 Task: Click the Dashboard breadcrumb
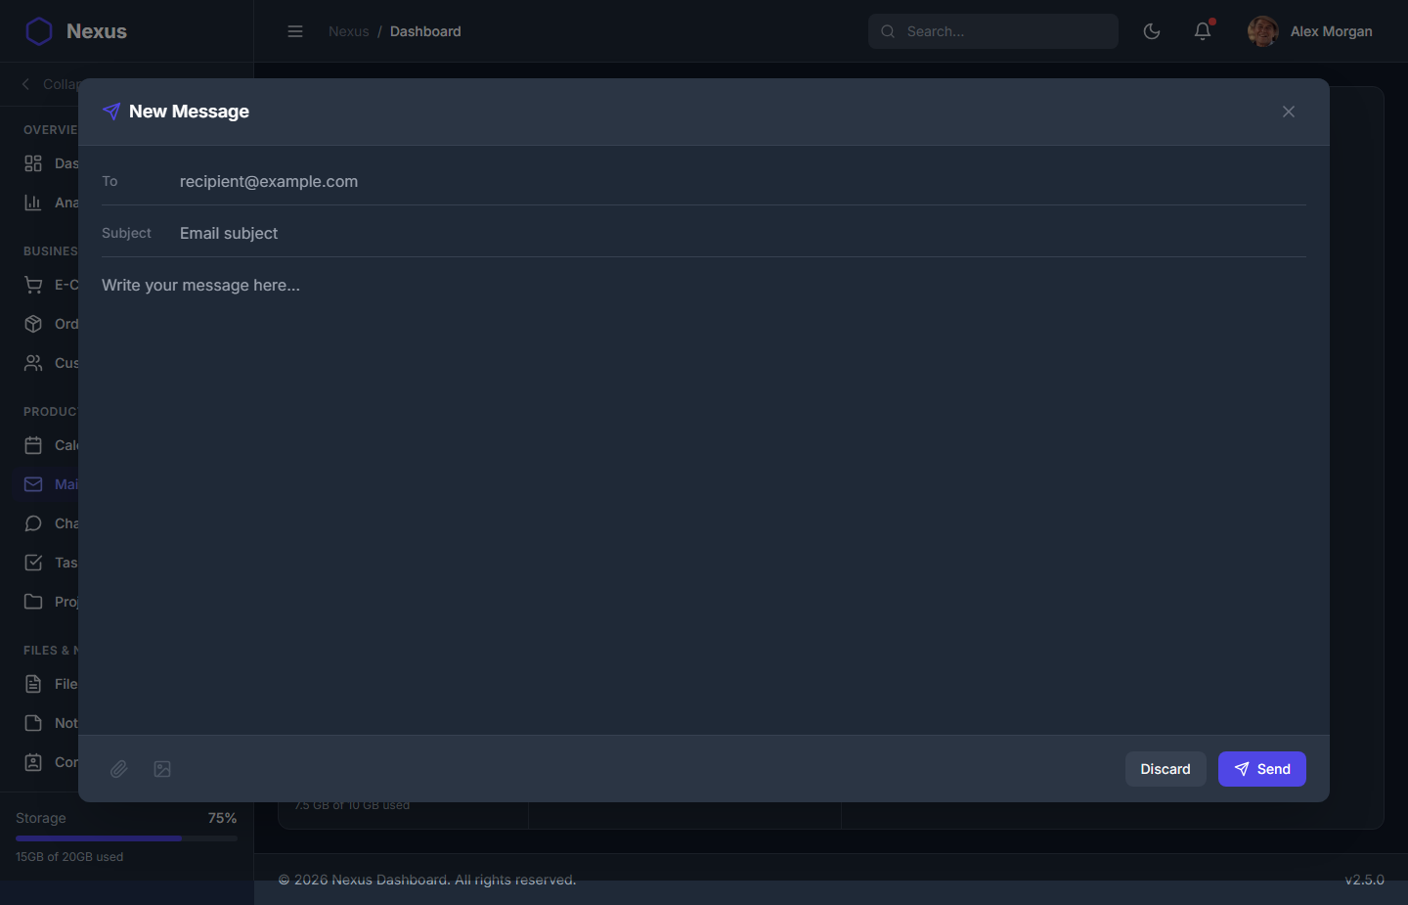pyautogui.click(x=425, y=31)
